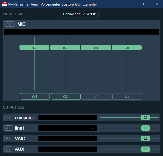Adjust the A1 send fader knob on MIC strip
Screen dimensions: 163x156
tap(34, 48)
